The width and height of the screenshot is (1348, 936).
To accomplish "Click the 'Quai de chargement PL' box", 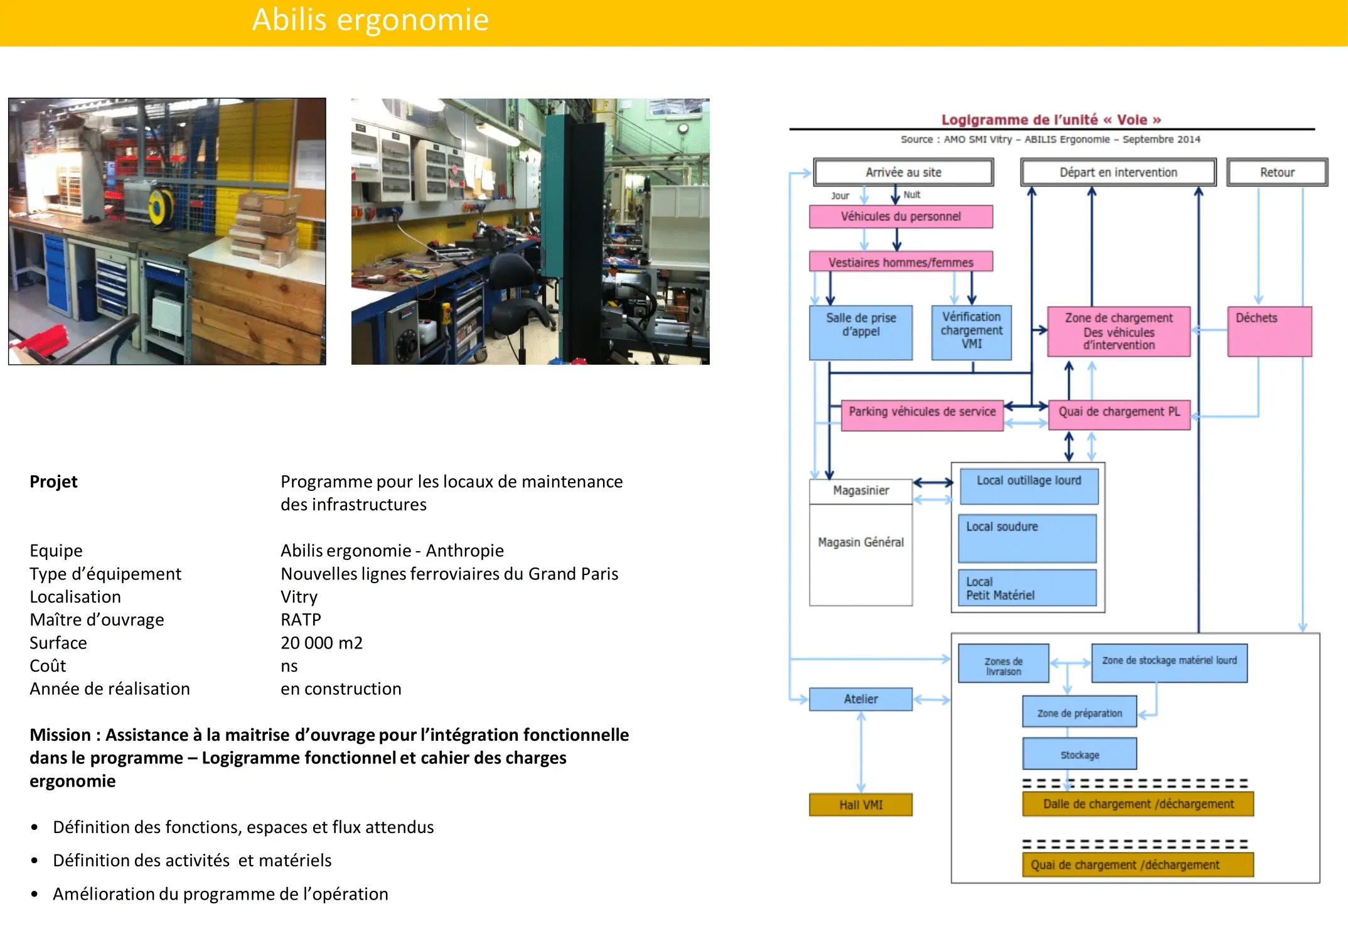I will coord(1120,415).
